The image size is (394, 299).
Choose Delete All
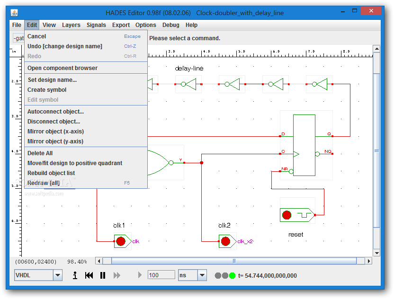point(86,153)
